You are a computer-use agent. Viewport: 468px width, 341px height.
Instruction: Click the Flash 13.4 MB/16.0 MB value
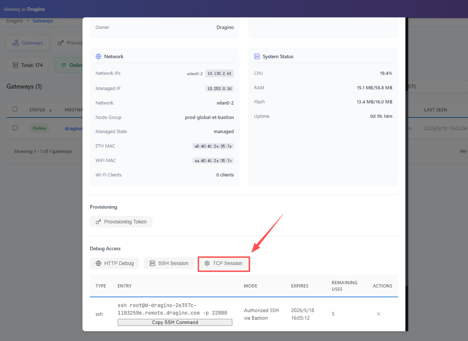[374, 102]
